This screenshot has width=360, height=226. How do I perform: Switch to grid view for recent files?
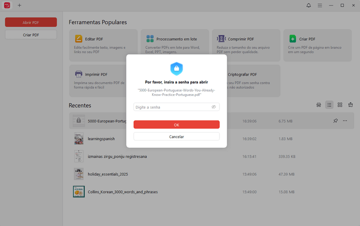pyautogui.click(x=340, y=105)
